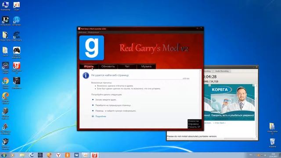The width and height of the screenshot is (281, 158).
Task: Switch to oCam recorder in taskbar
Action: click(x=86, y=155)
